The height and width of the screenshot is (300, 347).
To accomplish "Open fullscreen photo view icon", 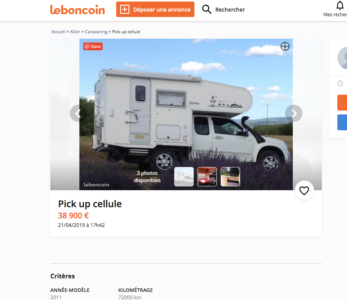I will pyautogui.click(x=285, y=46).
